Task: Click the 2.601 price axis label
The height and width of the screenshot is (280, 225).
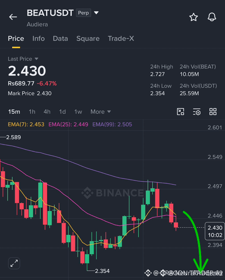Action: pyautogui.click(x=215, y=127)
